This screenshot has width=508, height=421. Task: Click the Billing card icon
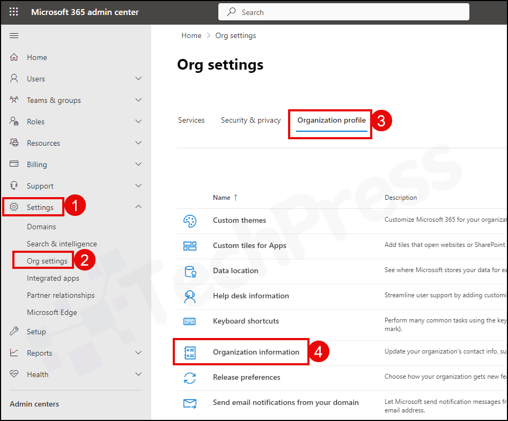[x=14, y=164]
